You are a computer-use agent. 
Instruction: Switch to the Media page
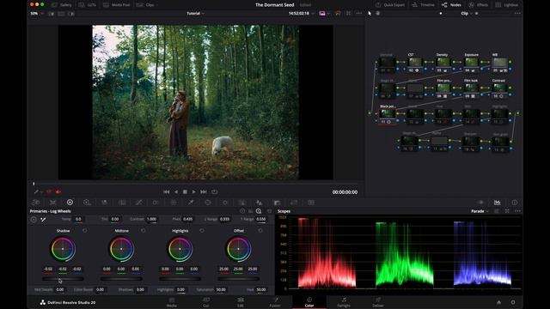[172, 302]
